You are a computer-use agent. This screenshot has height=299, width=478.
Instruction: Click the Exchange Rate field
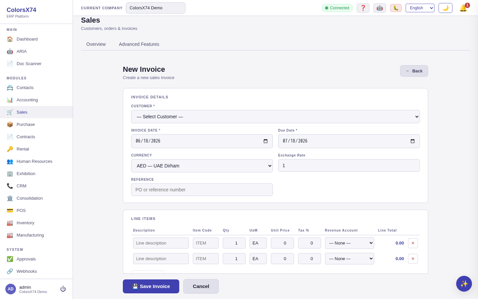tap(349, 165)
